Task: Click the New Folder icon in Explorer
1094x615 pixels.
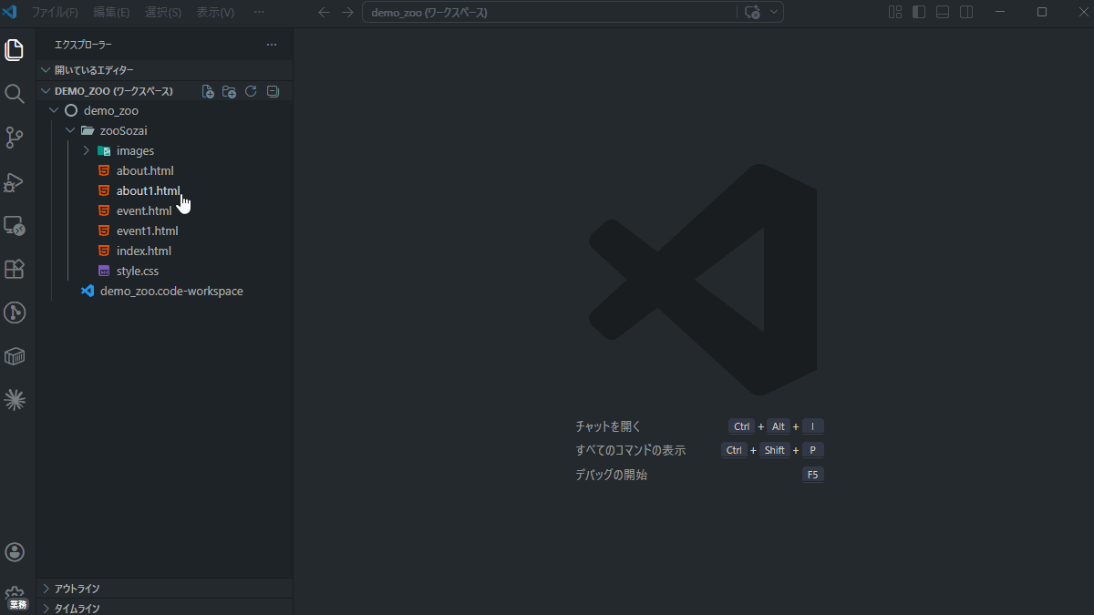Action: pyautogui.click(x=229, y=90)
